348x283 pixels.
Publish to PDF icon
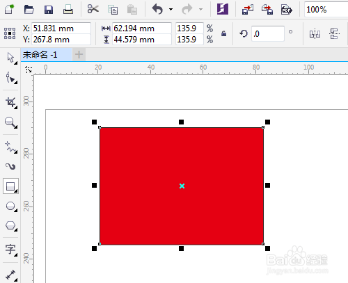click(x=287, y=10)
